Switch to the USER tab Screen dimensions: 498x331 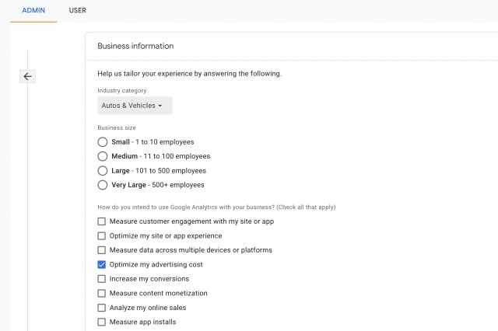78,10
